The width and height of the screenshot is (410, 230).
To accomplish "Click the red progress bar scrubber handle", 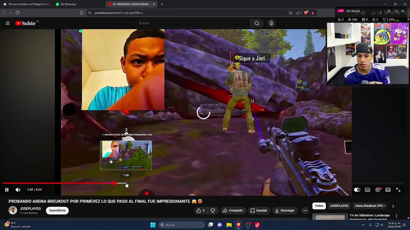I will pyautogui.click(x=115, y=183).
